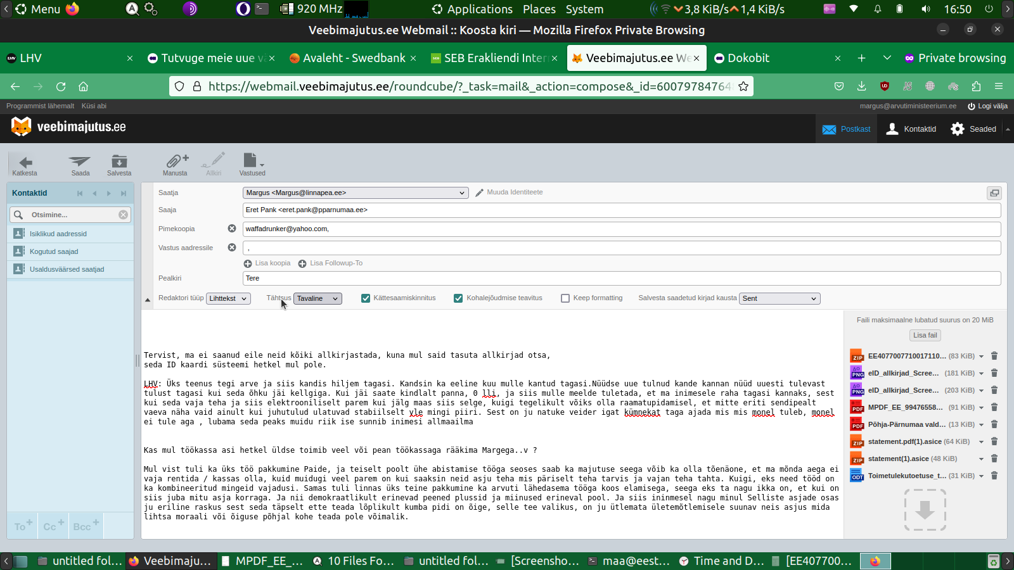Open compose window in a new window

[x=994, y=193]
